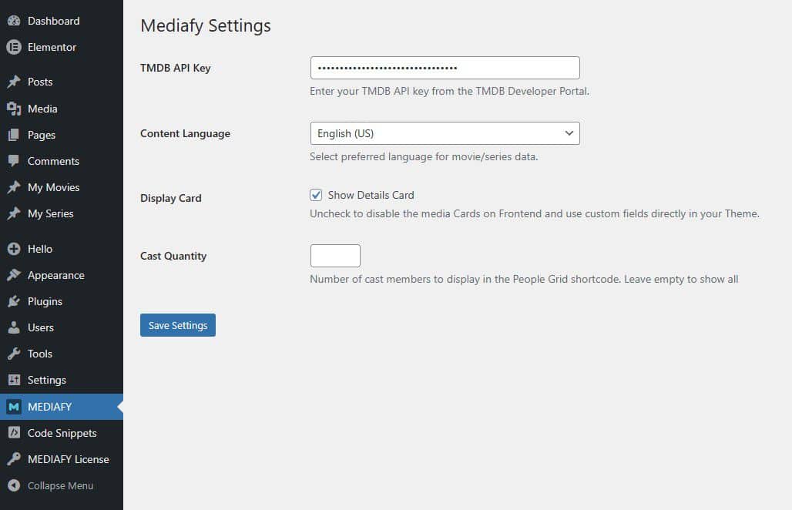Click the Appearance paintbrush icon
Image resolution: width=792 pixels, height=510 pixels.
click(x=14, y=275)
